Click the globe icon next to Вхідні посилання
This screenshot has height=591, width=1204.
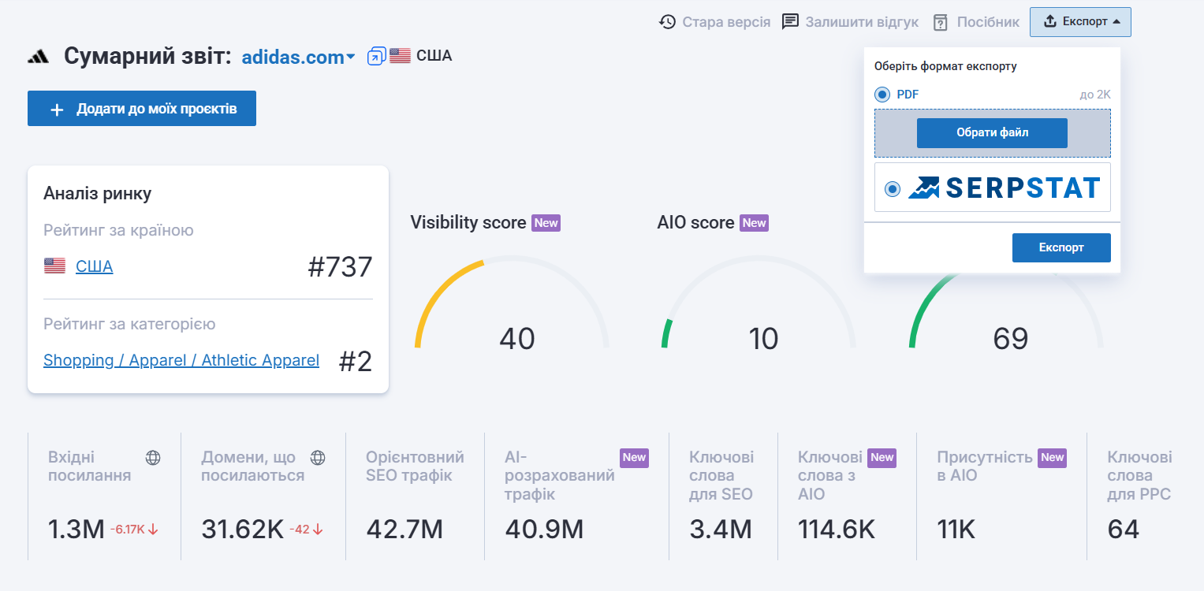pyautogui.click(x=153, y=458)
